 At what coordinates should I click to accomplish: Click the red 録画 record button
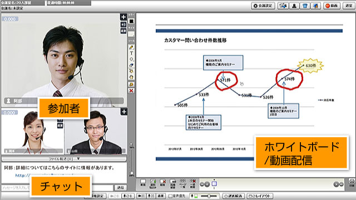[332, 6]
